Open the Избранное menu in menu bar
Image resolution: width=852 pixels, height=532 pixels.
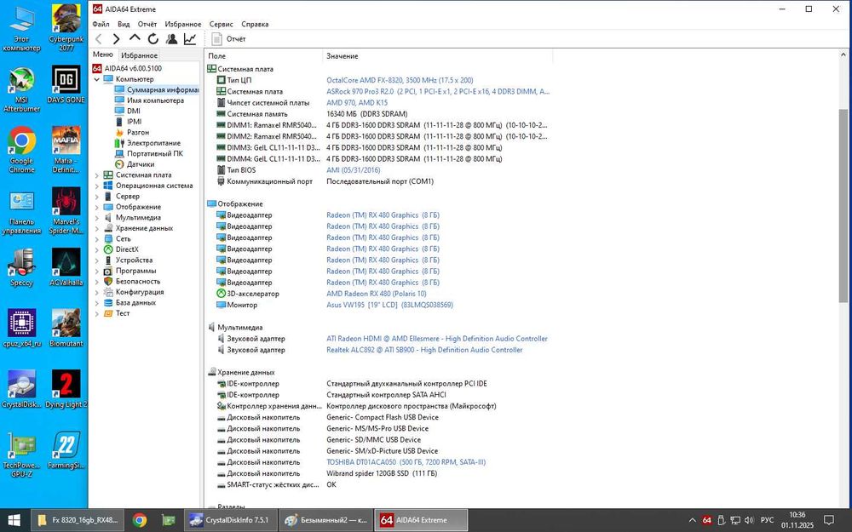[183, 24]
